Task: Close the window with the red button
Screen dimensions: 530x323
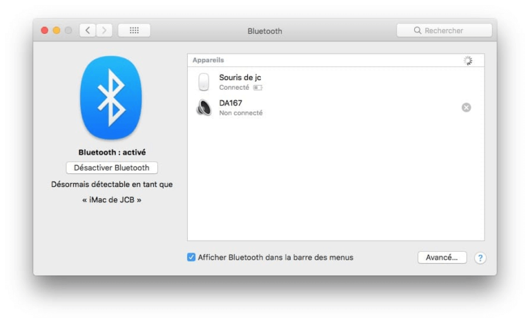Action: [45, 30]
